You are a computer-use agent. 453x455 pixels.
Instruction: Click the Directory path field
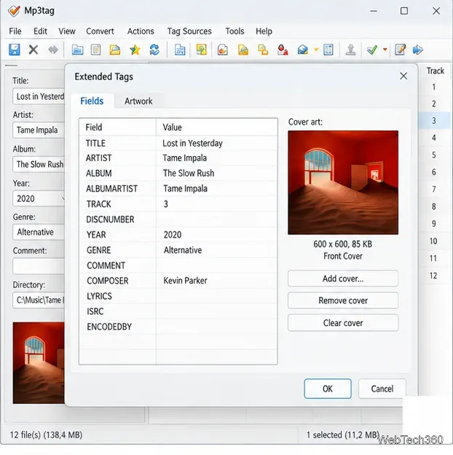pyautogui.click(x=39, y=300)
